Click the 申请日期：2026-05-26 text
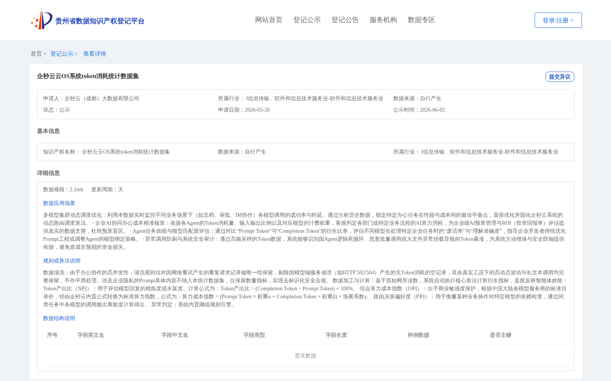Image resolution: width=611 pixels, height=381 pixels. 244,110
